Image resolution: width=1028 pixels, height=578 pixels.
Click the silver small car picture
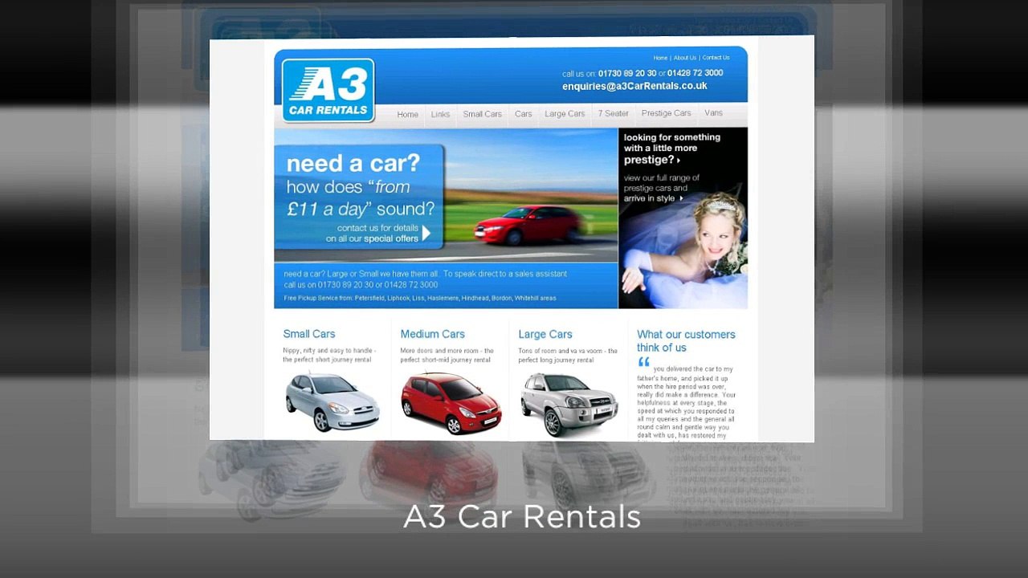point(332,402)
